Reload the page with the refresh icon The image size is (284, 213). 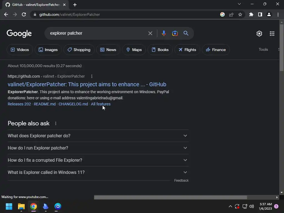[24, 14]
